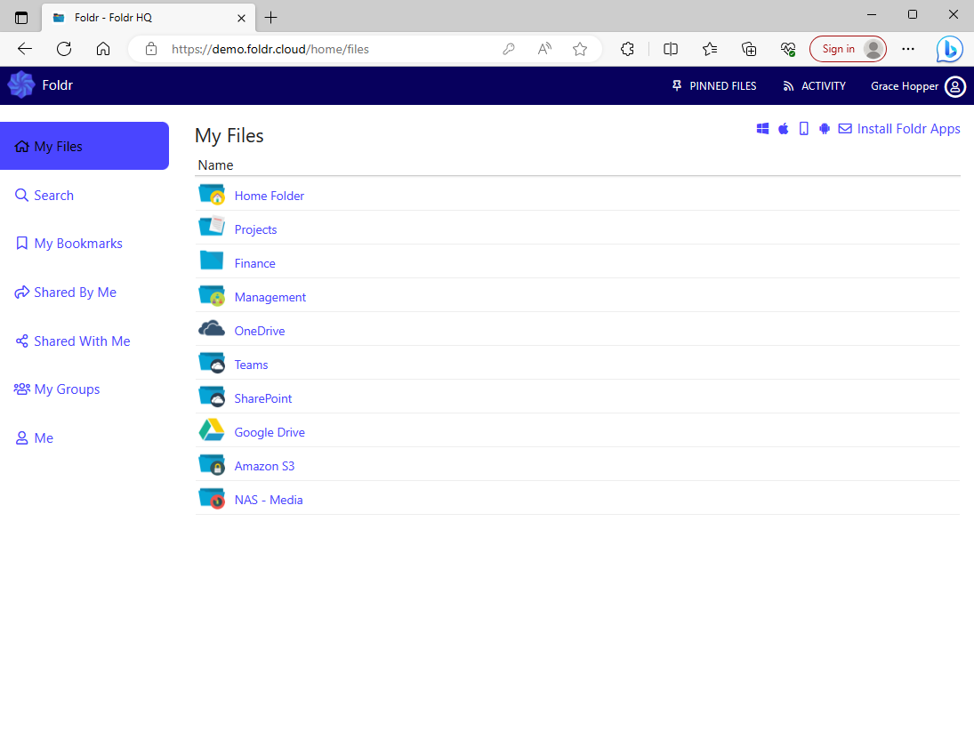Click the browser Sign in button
This screenshot has width=974, height=730.
pyautogui.click(x=848, y=49)
